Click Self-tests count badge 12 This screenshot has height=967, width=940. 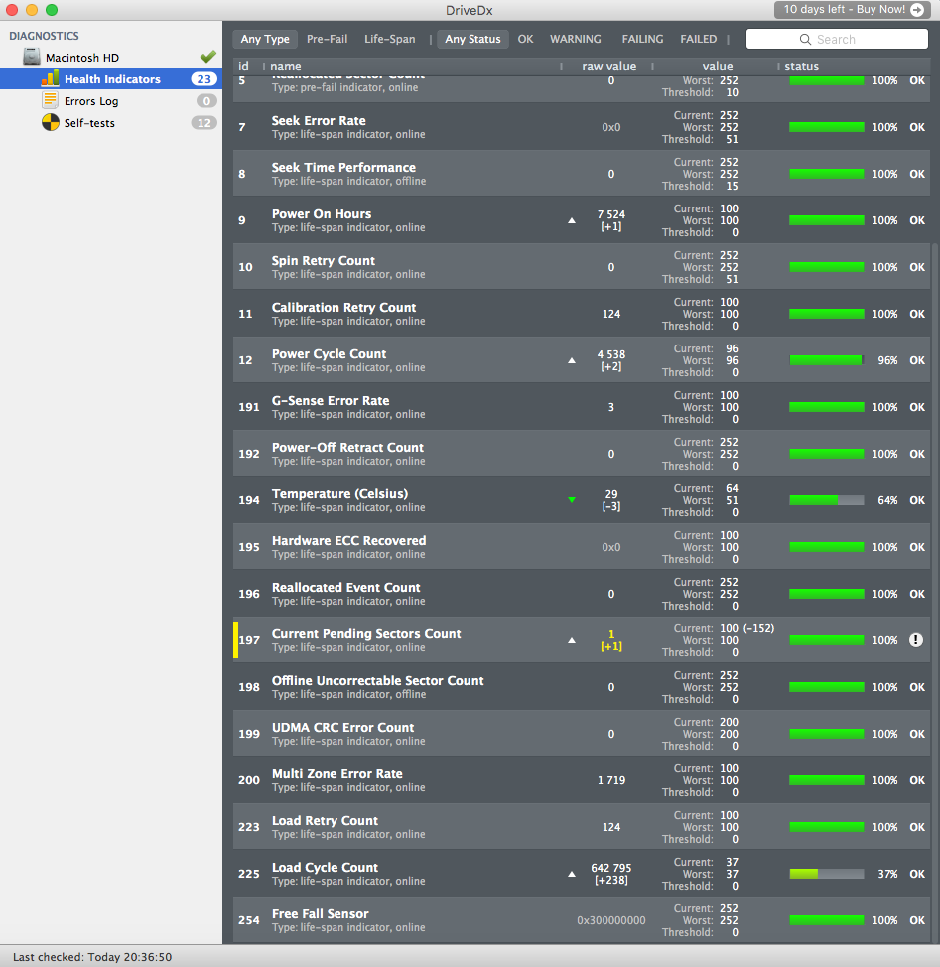click(204, 123)
